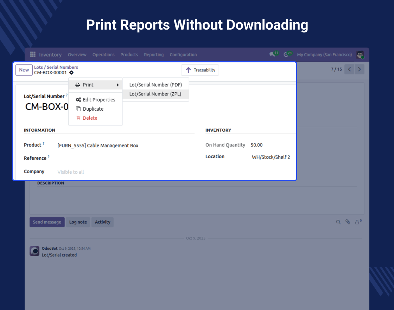This screenshot has height=310, width=394.
Task: Open the Operations menu
Action: [x=103, y=55]
